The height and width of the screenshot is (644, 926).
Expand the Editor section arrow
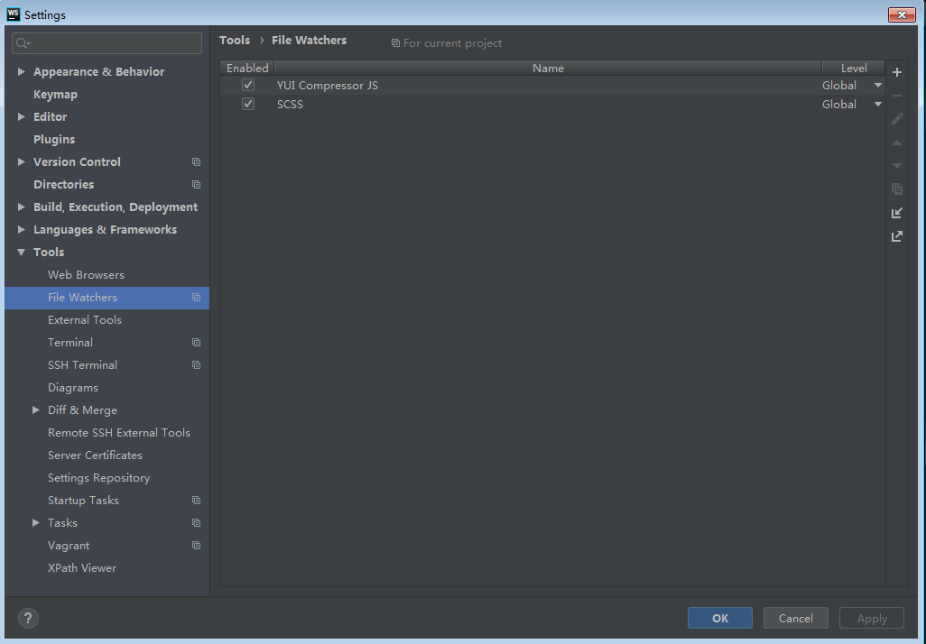coord(22,117)
